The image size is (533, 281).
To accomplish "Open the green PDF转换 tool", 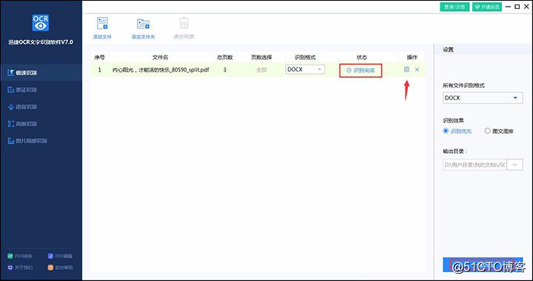I will [x=20, y=256].
